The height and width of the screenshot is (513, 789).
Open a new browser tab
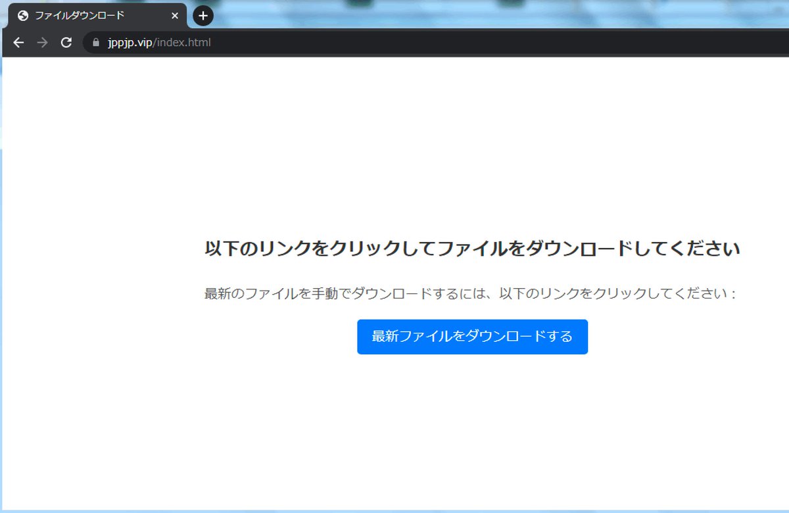point(203,15)
